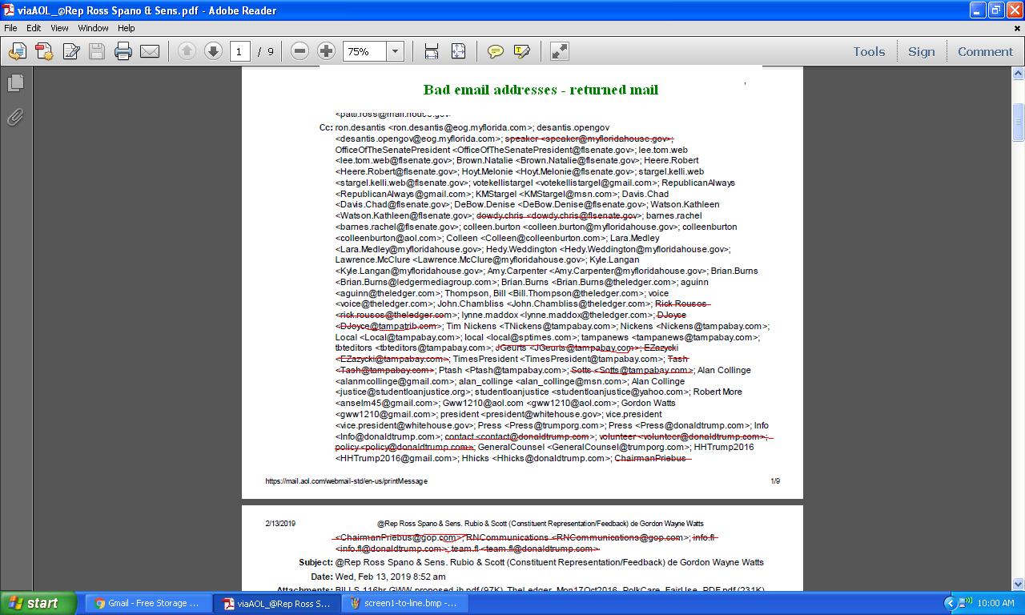Click the Windows start button
The width and height of the screenshot is (1025, 615).
[x=38, y=603]
